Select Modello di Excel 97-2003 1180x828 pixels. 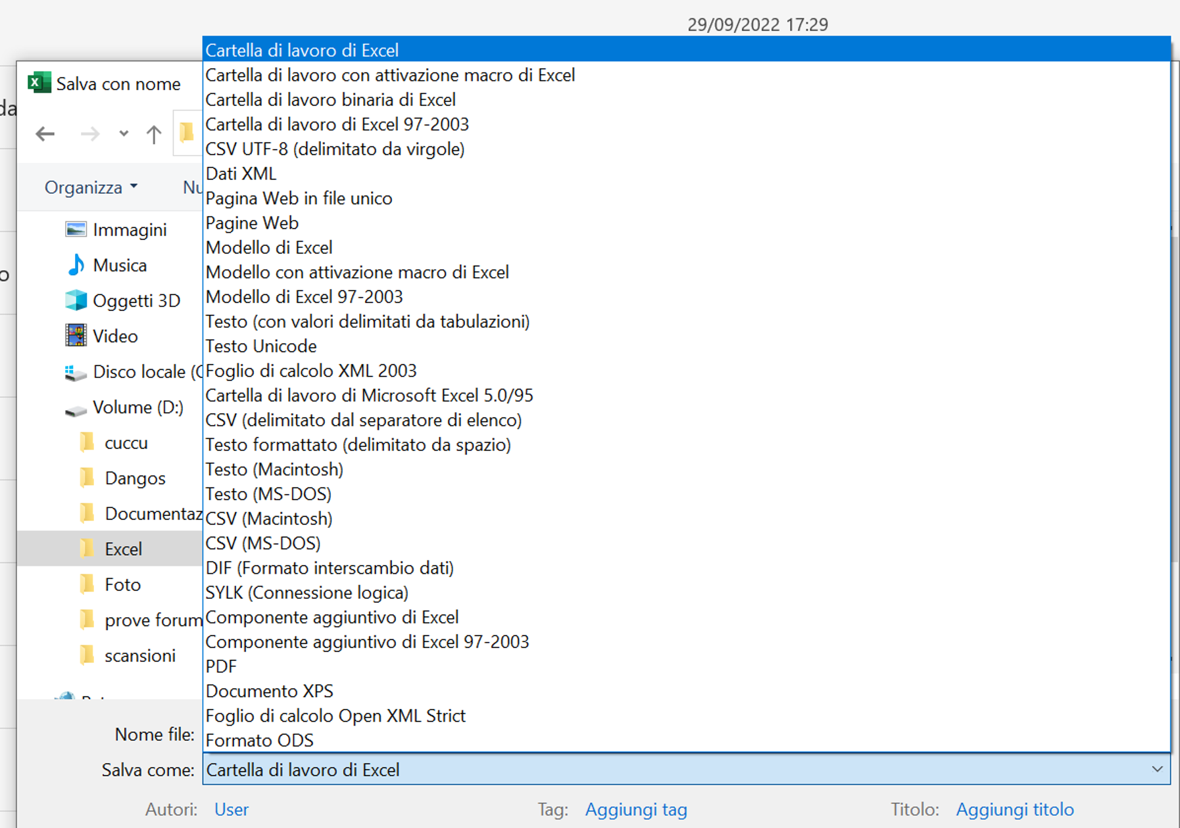point(687,296)
